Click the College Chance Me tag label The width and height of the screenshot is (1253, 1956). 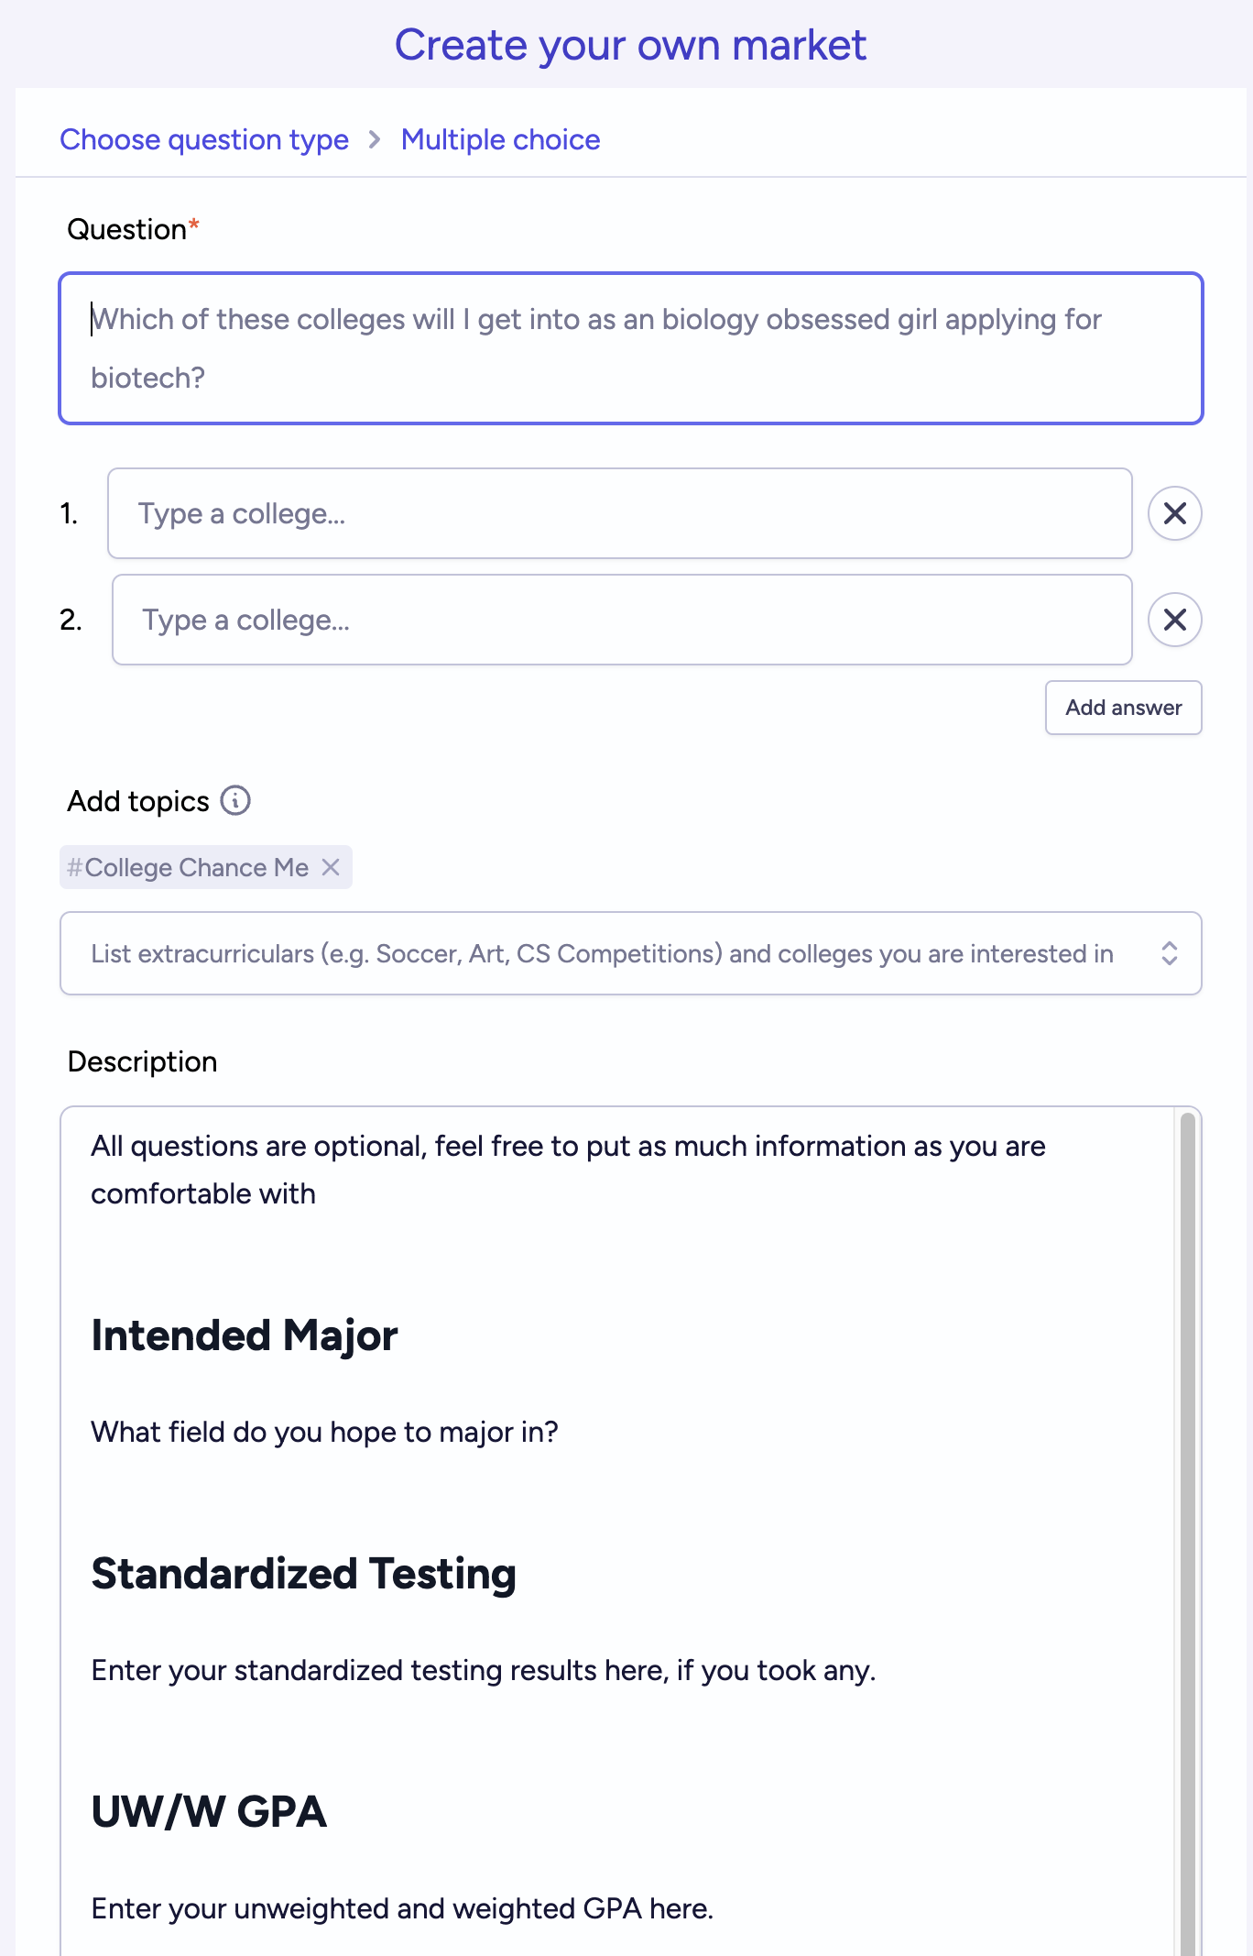click(188, 867)
